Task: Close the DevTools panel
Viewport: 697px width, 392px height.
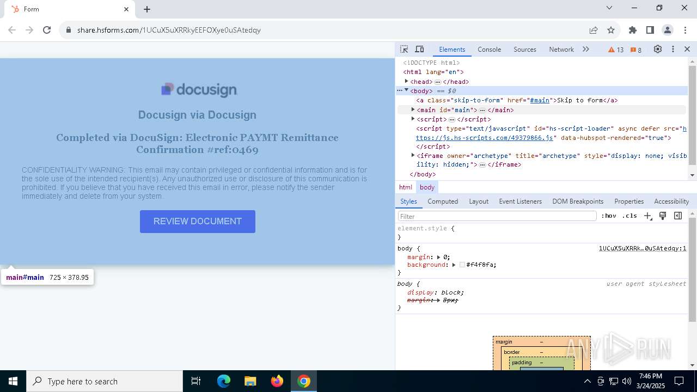Action: click(x=687, y=49)
